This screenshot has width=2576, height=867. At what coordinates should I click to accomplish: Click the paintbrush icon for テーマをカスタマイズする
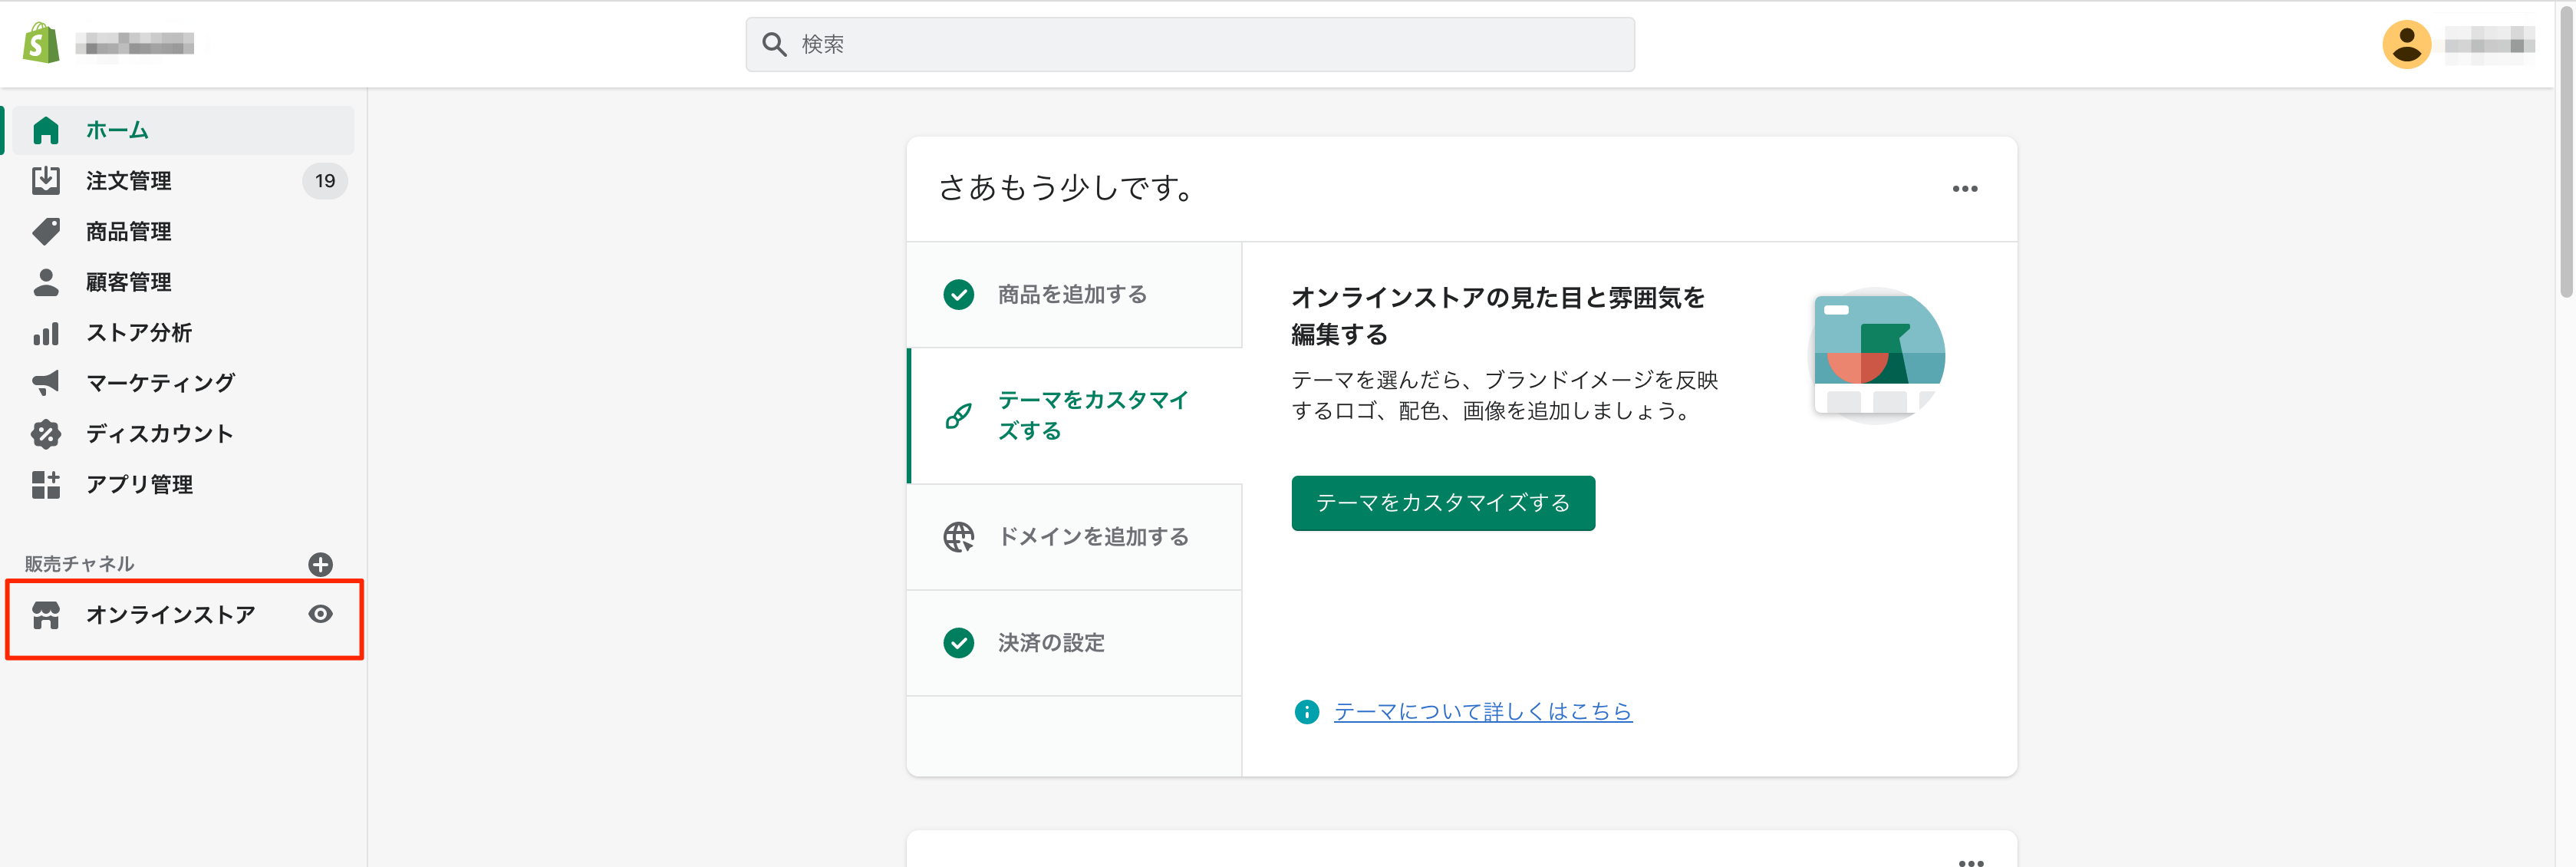(x=958, y=415)
